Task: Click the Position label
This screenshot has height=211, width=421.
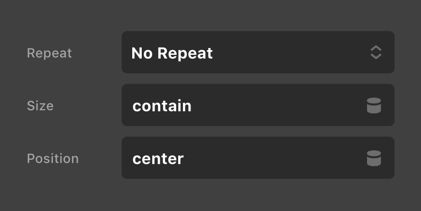Action: pyautogui.click(x=52, y=158)
